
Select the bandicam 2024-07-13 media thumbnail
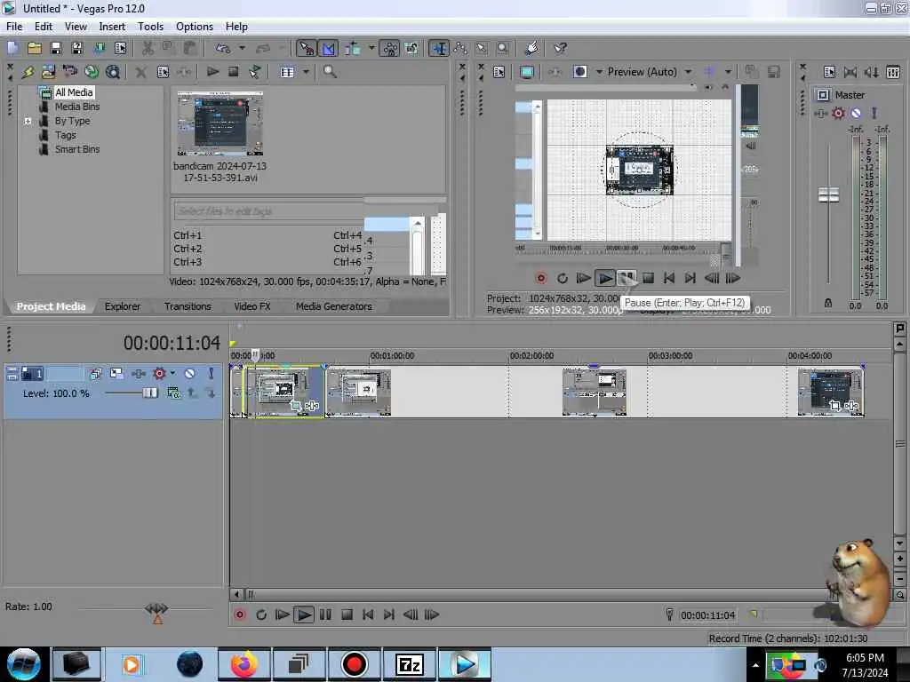tap(220, 123)
